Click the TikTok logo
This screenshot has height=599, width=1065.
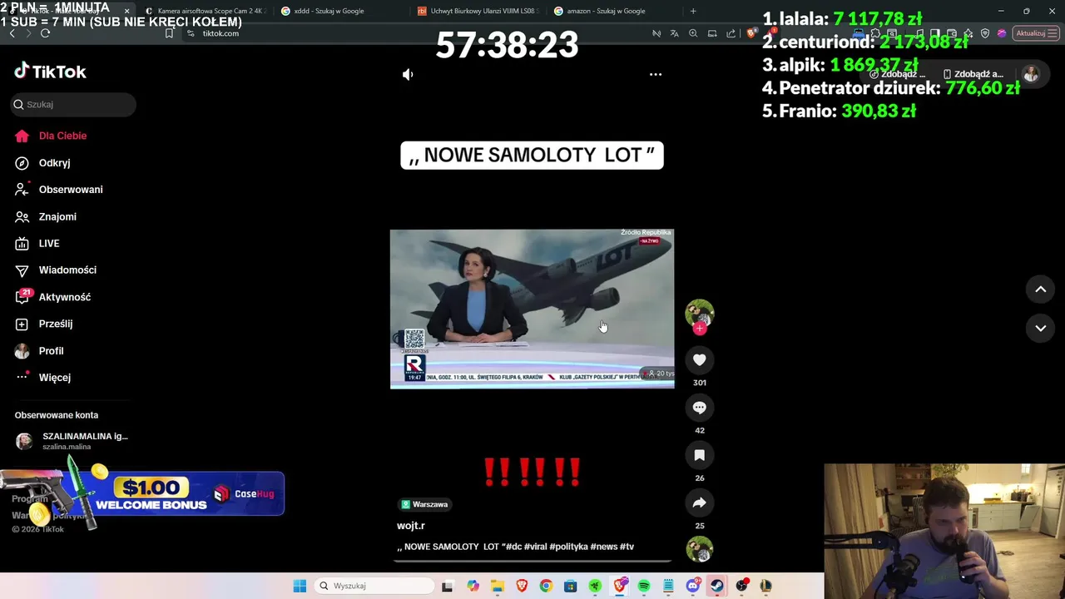click(50, 72)
